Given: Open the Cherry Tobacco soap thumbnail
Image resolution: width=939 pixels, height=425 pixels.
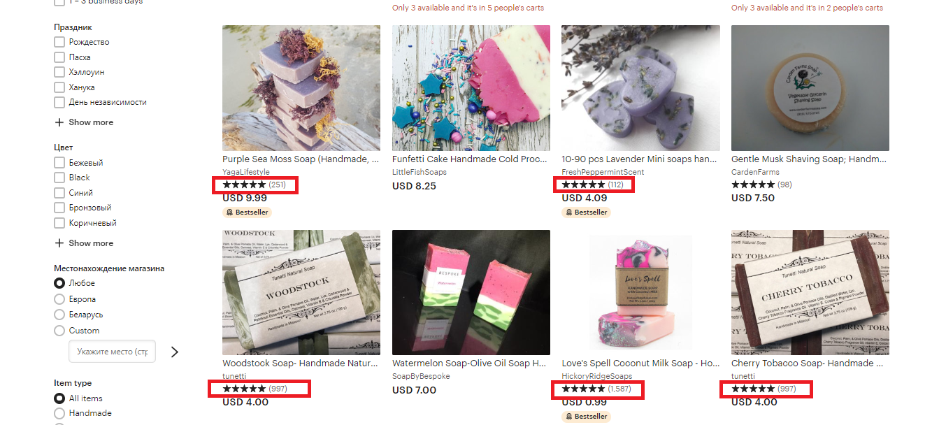Looking at the screenshot, I should pyautogui.click(x=810, y=293).
